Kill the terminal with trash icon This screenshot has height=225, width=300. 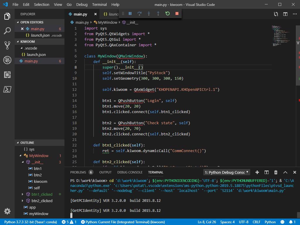(x=276, y=172)
